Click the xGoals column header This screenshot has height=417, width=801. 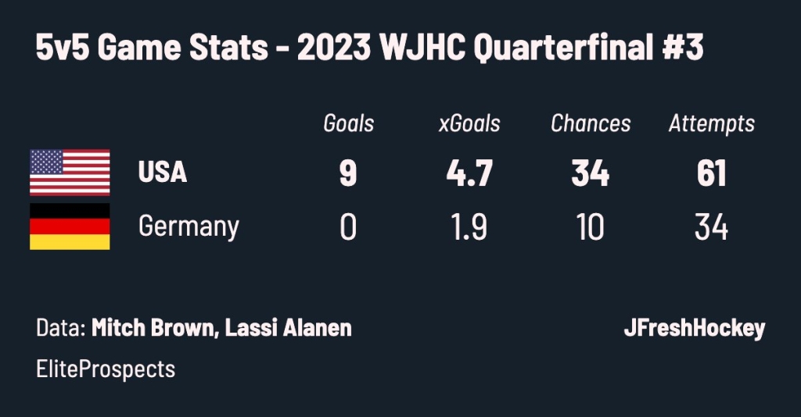[x=469, y=123]
